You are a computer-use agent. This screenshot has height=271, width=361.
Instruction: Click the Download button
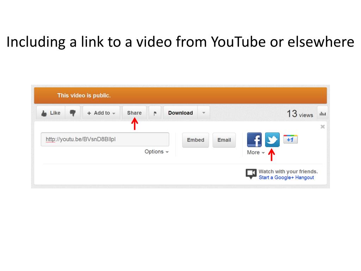tap(180, 113)
